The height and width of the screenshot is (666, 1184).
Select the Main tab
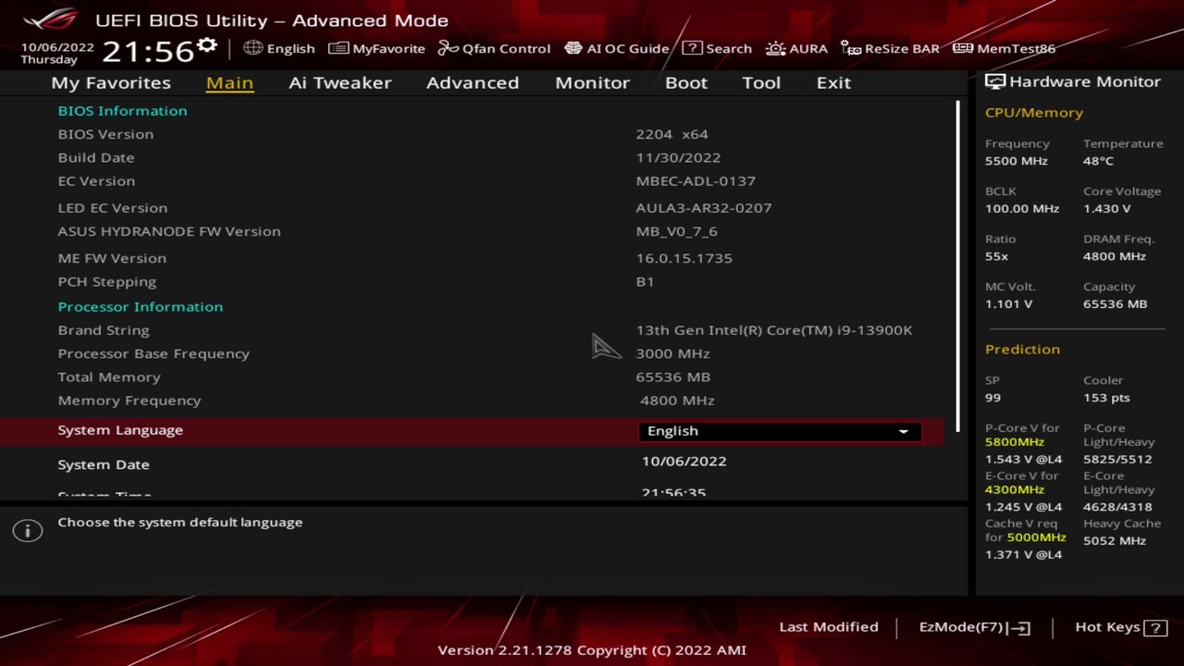coord(229,82)
